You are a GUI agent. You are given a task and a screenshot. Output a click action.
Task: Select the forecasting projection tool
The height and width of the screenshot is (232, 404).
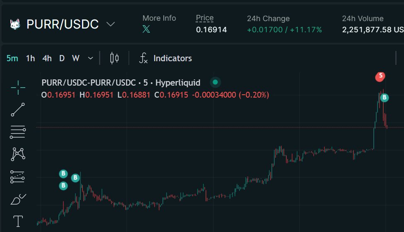[x=17, y=177]
